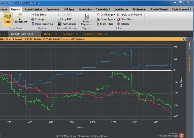The image size is (194, 138).
Task: Close the Overall tab
Action: [56, 34]
